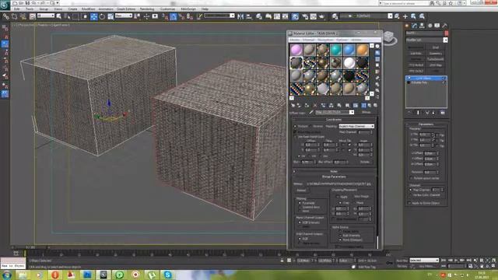Open the map name dropdown in Material Editor
Image resolution: width=498 pixels, height=280 pixels.
click(335, 112)
